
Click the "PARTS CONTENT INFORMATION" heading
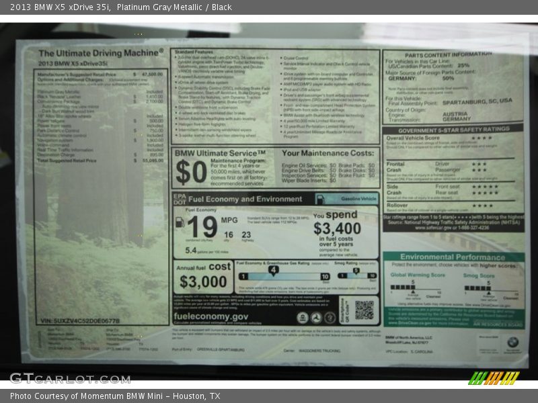448,55
